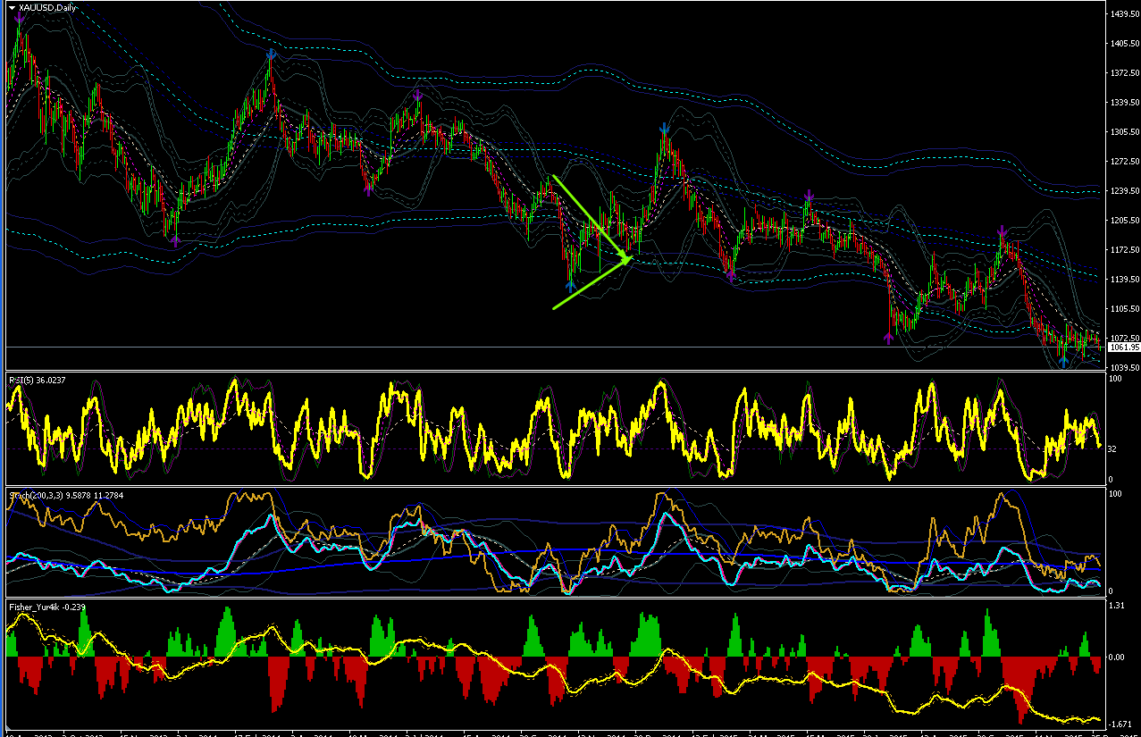Select the XAUUSD,Daily chart title
The image size is (1141, 737).
click(47, 7)
